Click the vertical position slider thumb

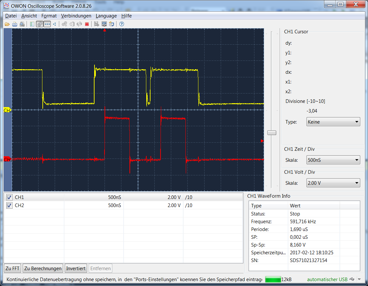(x=272, y=133)
